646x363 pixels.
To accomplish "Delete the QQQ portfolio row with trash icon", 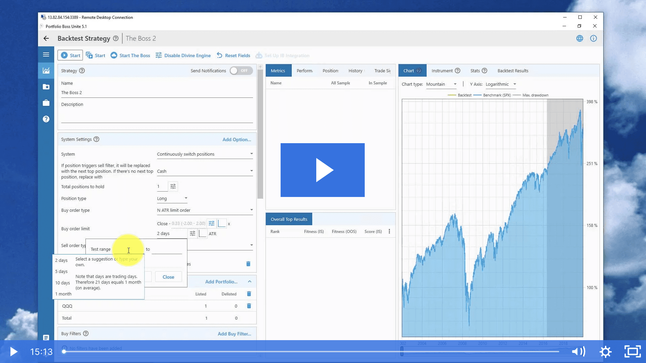I will (249, 306).
